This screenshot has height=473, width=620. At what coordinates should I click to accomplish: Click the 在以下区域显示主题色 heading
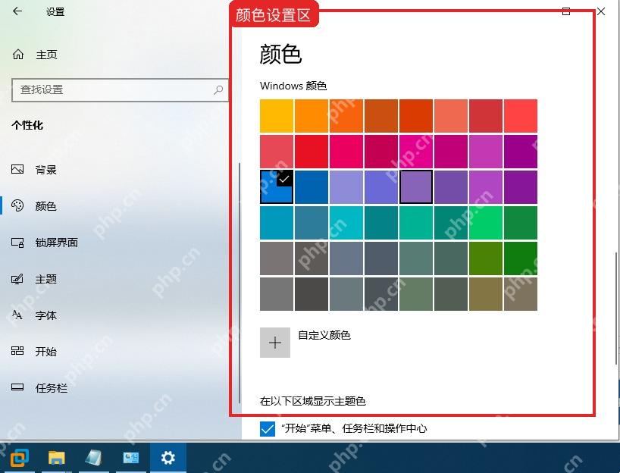(312, 401)
